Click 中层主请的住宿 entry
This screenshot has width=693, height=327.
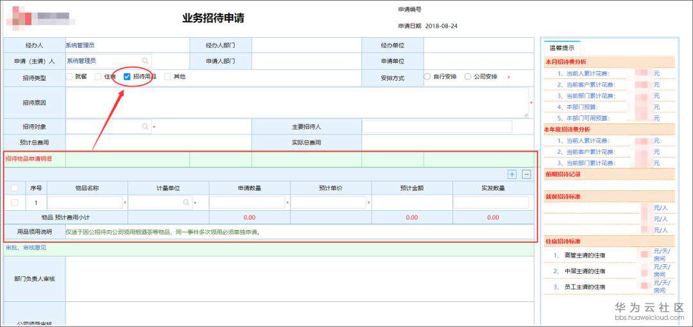coord(585,271)
